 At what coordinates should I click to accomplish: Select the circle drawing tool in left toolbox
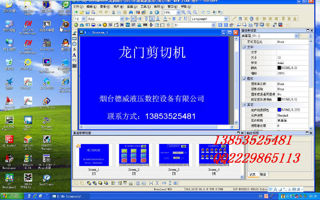click(x=74, y=44)
